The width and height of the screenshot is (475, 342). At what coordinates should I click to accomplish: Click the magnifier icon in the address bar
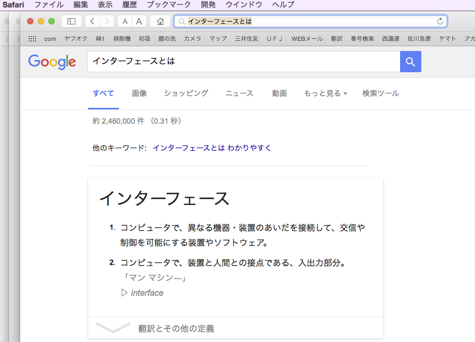(182, 21)
